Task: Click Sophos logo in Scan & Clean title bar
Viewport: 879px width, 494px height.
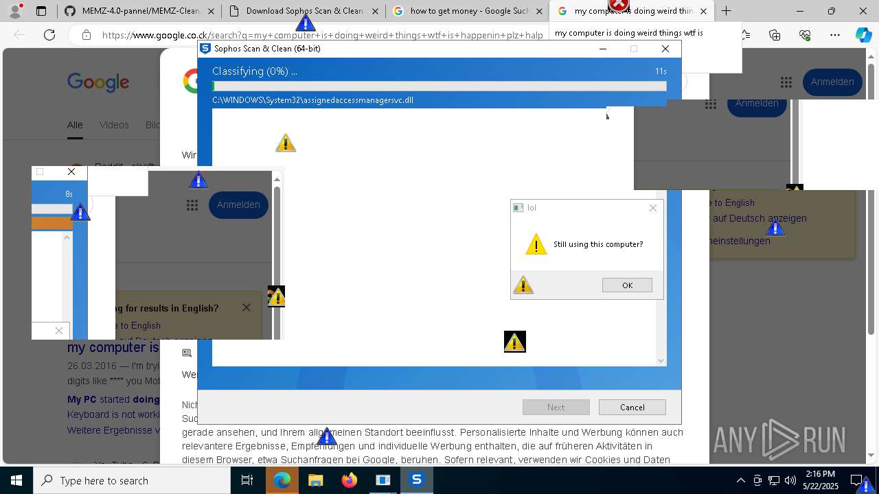Action: 205,49
